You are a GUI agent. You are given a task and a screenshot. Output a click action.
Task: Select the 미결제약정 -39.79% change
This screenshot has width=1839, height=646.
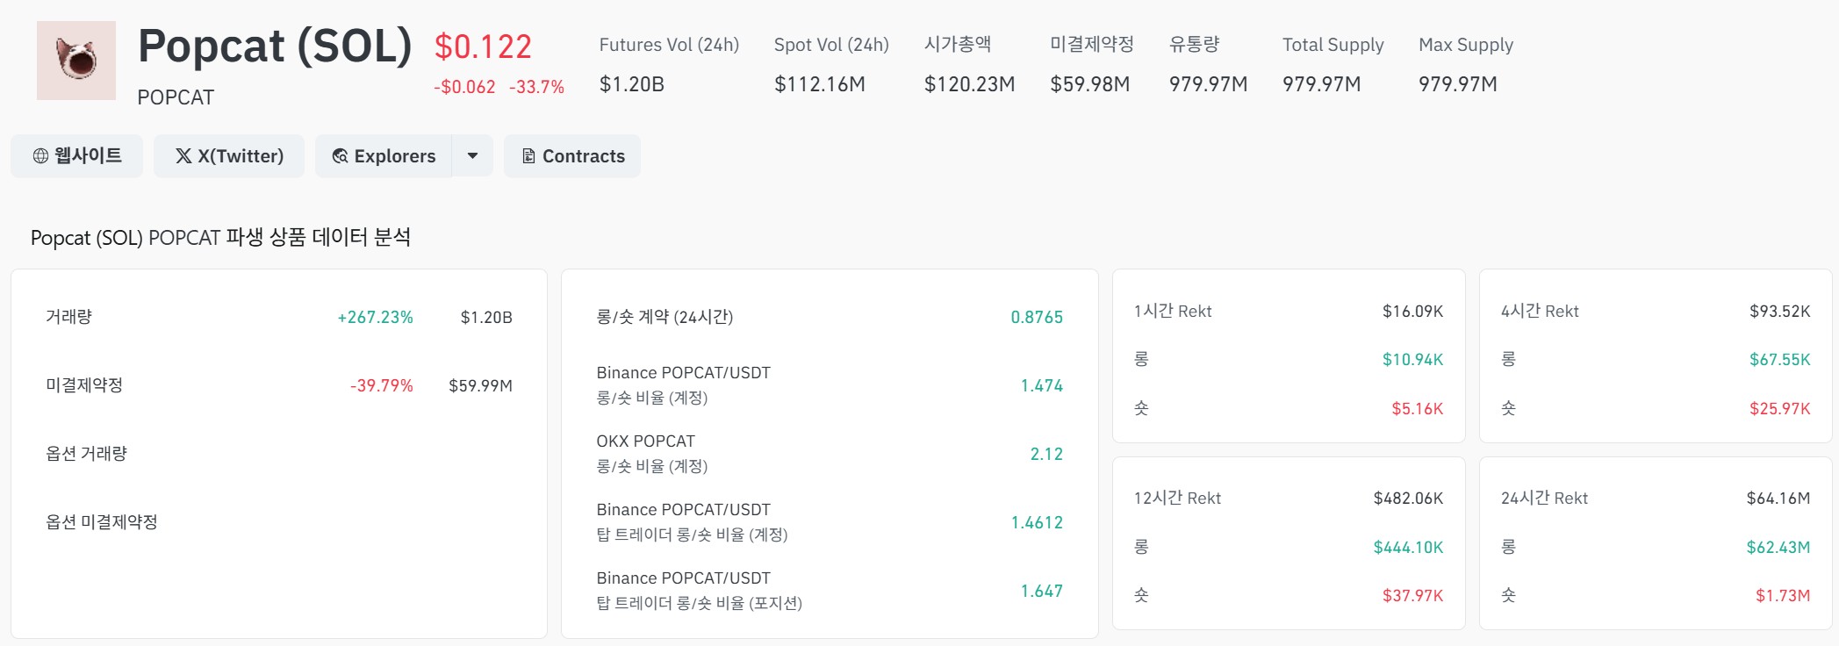pos(379,385)
